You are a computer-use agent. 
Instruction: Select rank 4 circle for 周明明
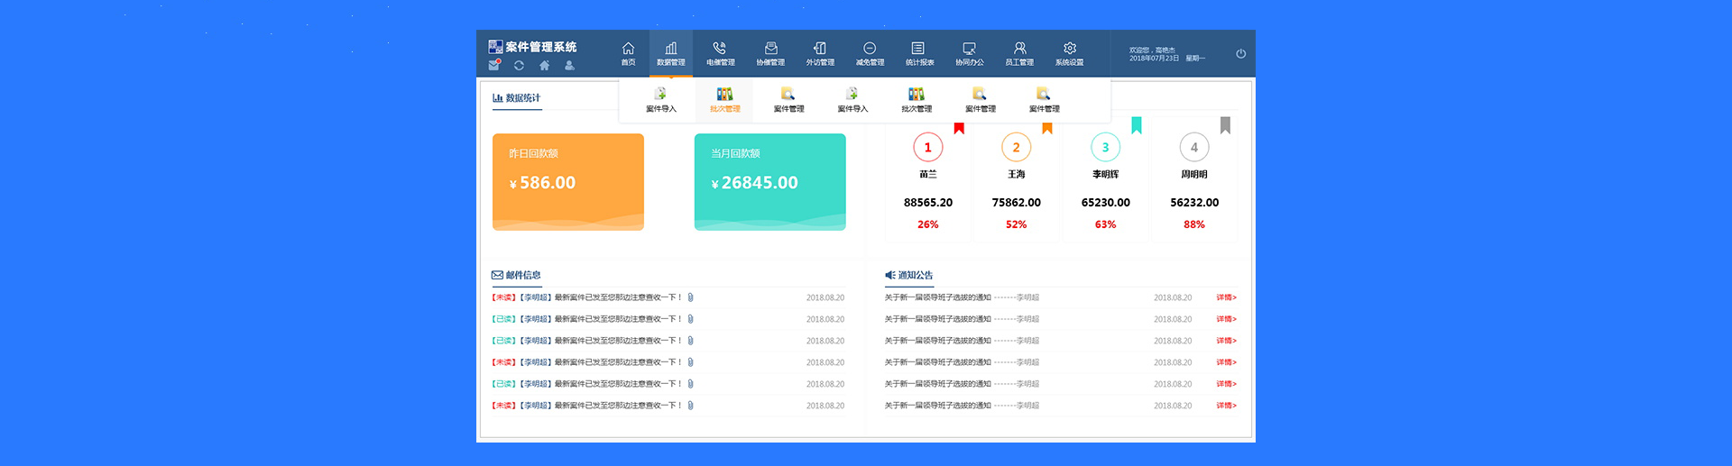point(1194,147)
